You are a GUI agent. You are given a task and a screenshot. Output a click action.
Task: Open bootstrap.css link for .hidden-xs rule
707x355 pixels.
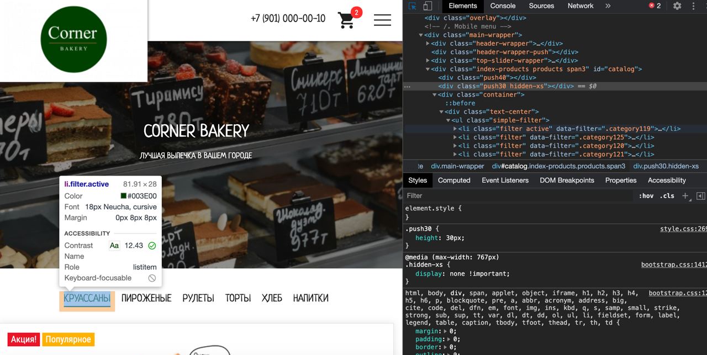click(x=674, y=265)
